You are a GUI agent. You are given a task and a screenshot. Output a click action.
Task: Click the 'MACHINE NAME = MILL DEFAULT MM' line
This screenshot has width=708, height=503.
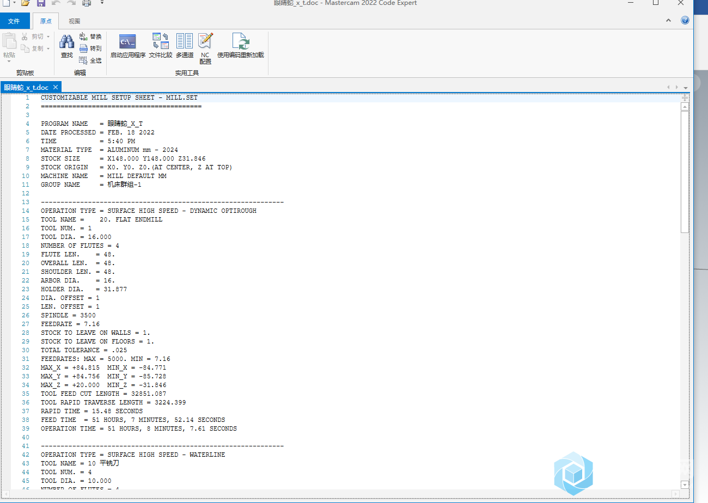click(x=103, y=176)
